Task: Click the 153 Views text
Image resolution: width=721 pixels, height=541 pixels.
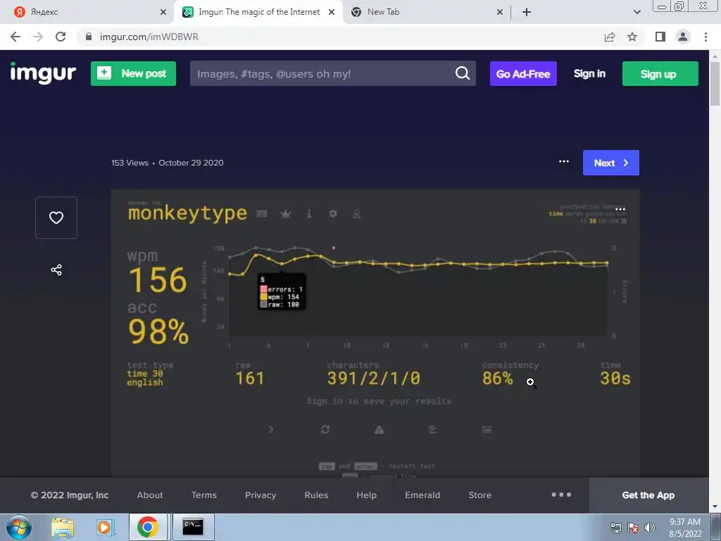Action: (x=130, y=163)
